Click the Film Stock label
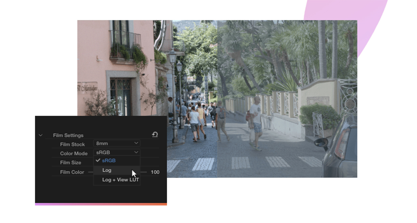 point(72,144)
